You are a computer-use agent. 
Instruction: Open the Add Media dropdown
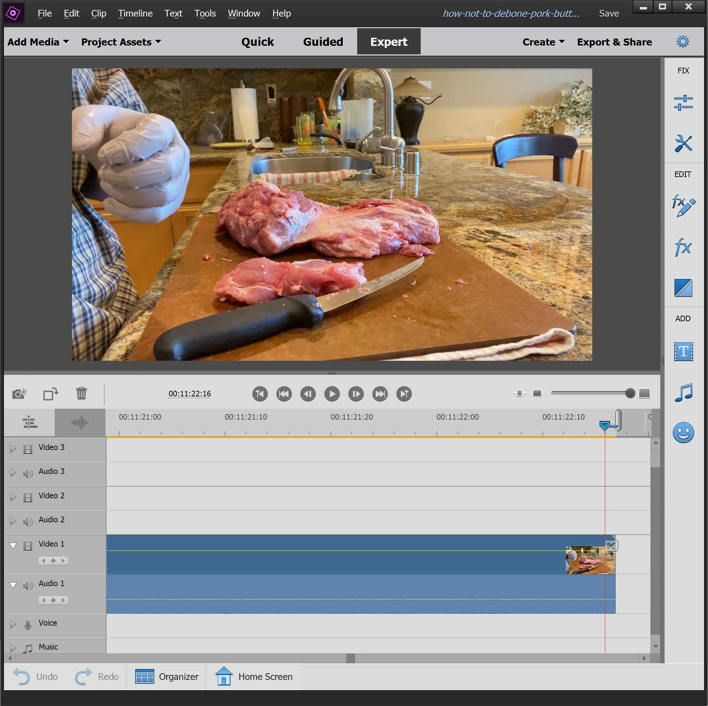pyautogui.click(x=38, y=42)
